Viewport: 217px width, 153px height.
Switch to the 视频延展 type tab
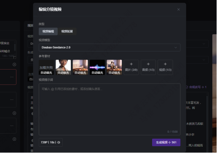67,31
